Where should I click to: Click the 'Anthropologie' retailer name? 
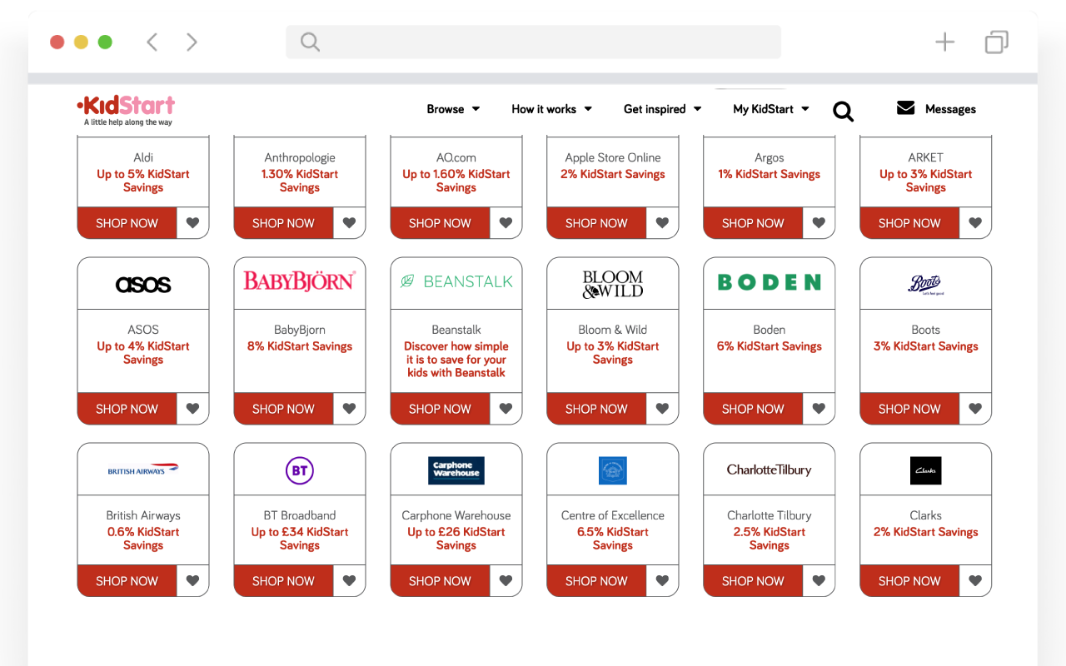pyautogui.click(x=300, y=157)
